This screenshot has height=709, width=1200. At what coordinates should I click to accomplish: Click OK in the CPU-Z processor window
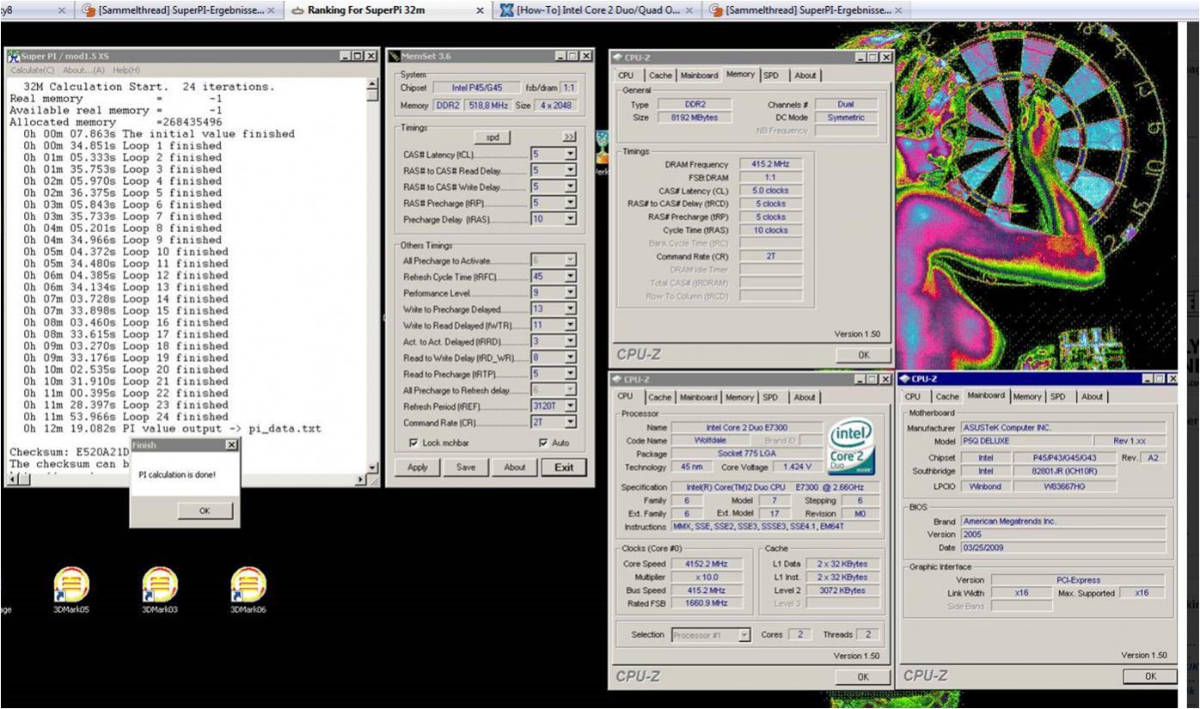pyautogui.click(x=863, y=676)
